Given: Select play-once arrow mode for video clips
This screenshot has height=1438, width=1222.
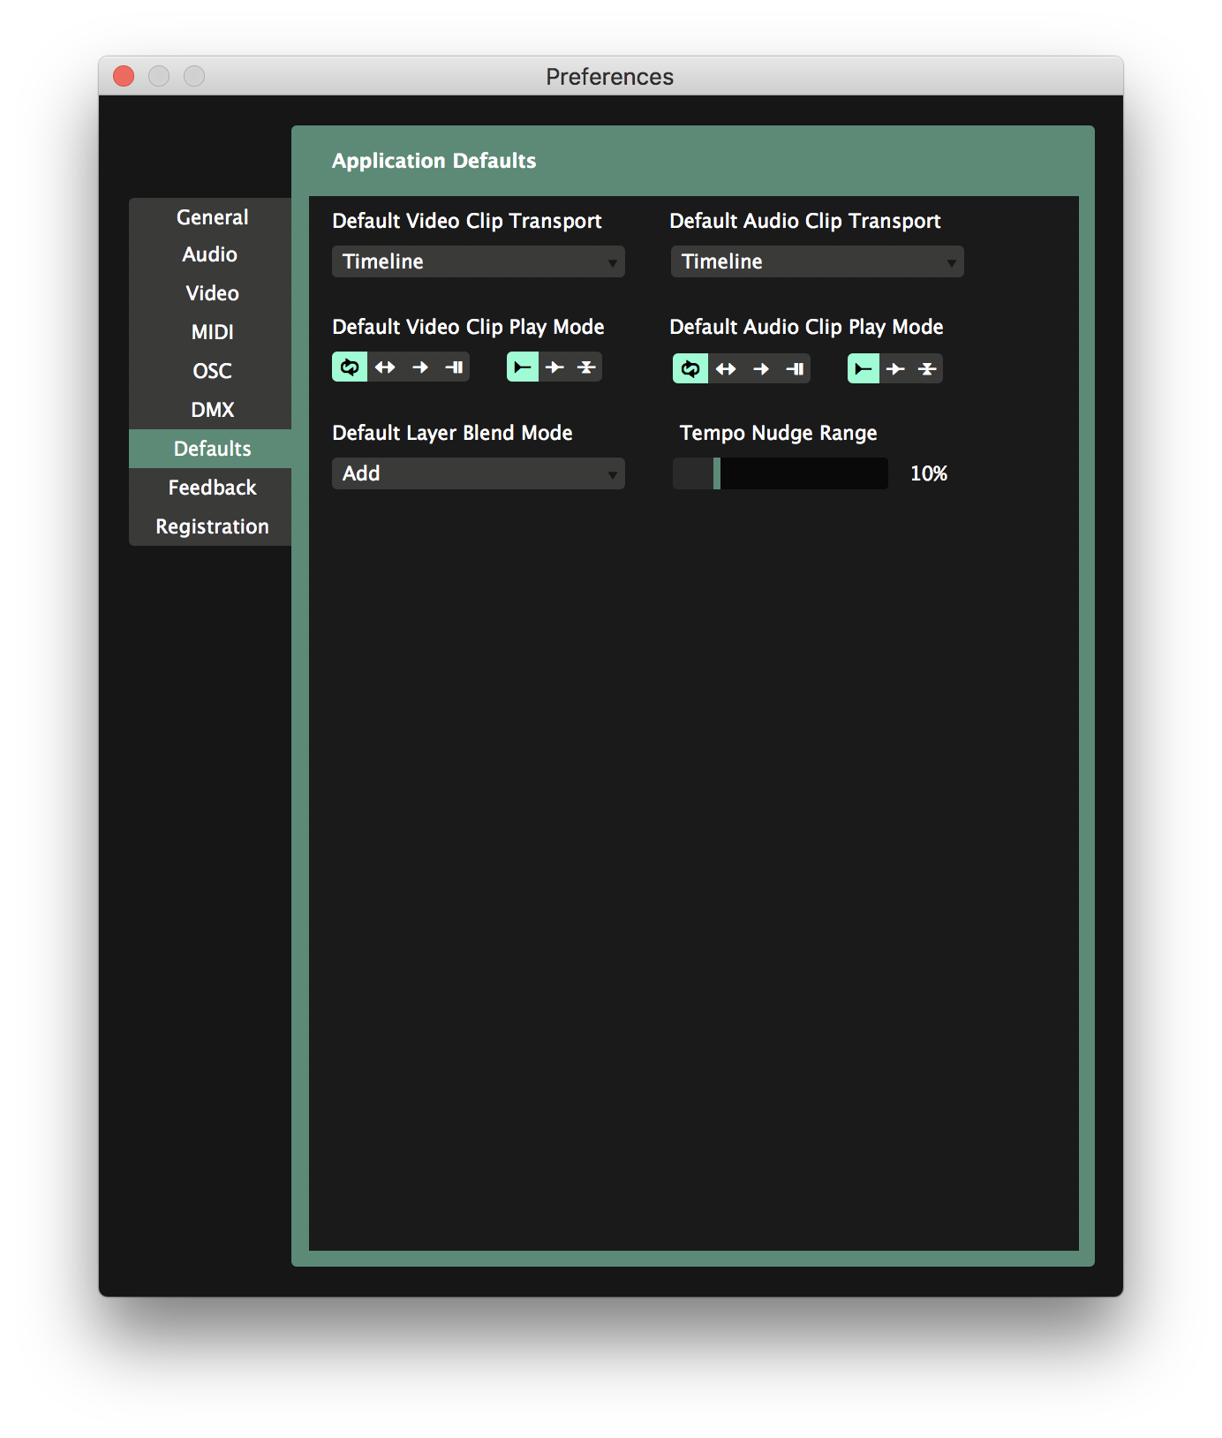Looking at the screenshot, I should [420, 367].
